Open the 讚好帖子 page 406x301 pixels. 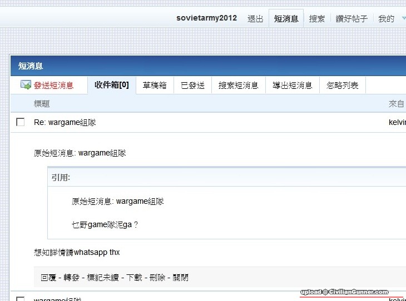tap(351, 18)
